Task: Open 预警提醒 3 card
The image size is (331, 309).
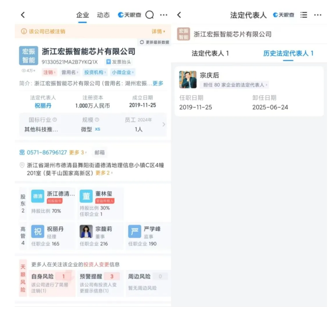Action: (100, 283)
